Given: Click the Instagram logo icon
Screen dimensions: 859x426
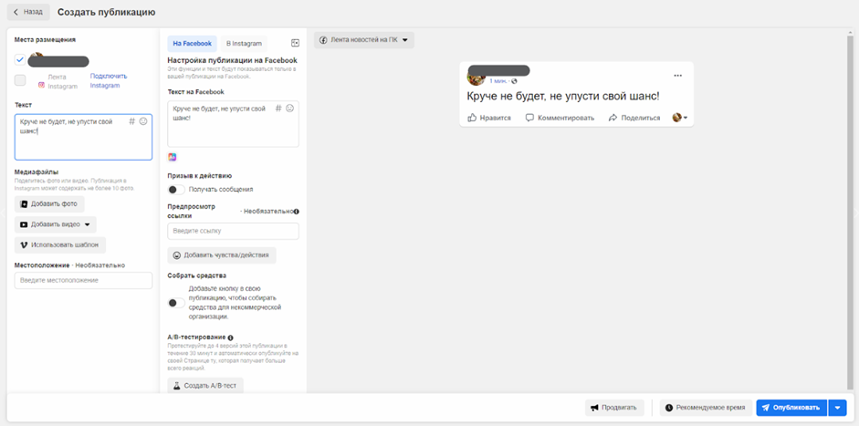Looking at the screenshot, I should click(x=41, y=85).
